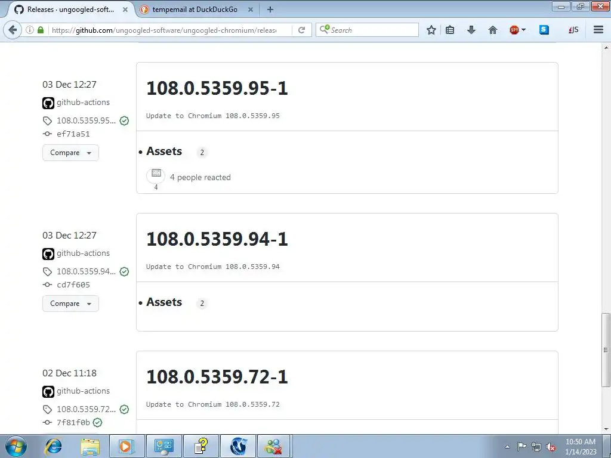611x458 pixels.
Task: Click github-actions avatar beside 95-1 release
Action: click(48, 103)
